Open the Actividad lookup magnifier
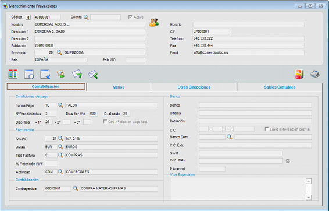 [x=60, y=172]
